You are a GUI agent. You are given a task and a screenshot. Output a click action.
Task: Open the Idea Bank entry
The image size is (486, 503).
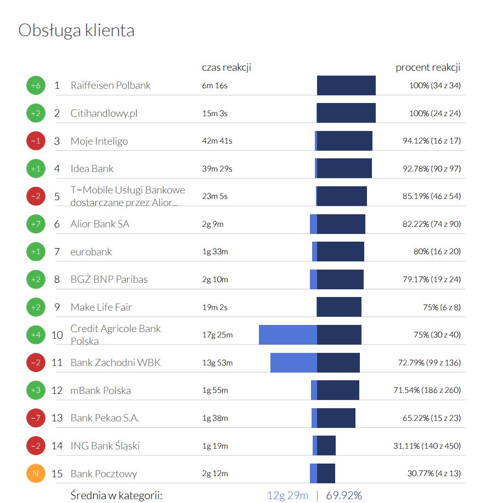point(92,168)
